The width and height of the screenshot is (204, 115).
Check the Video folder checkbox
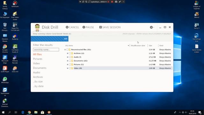coord(70,68)
